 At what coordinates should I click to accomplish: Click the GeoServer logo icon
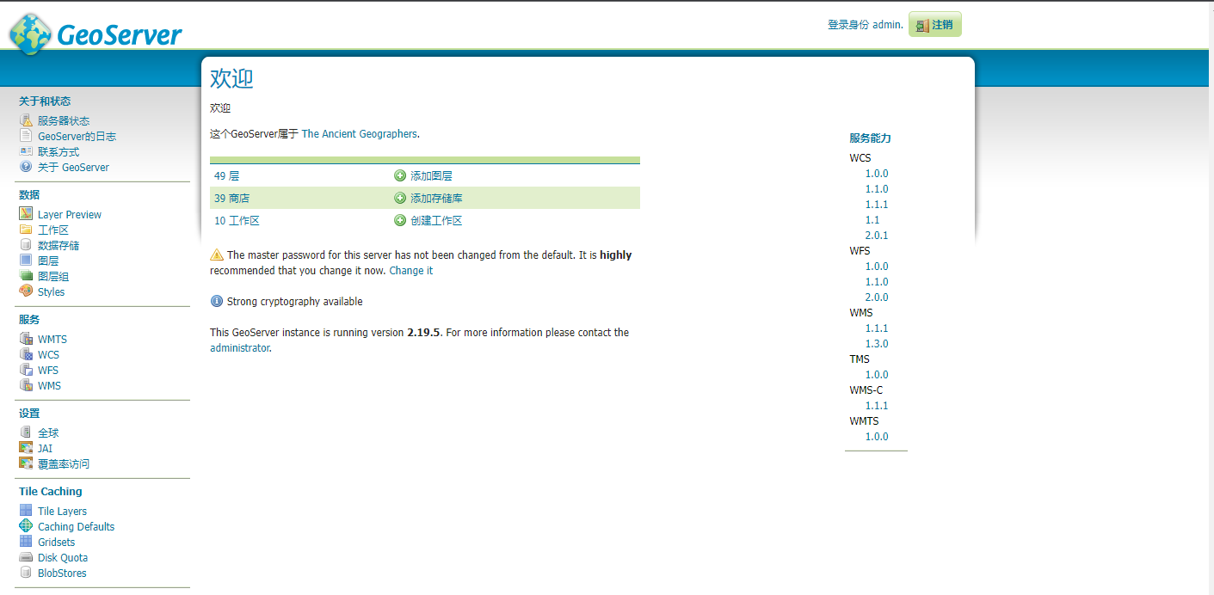[31, 34]
